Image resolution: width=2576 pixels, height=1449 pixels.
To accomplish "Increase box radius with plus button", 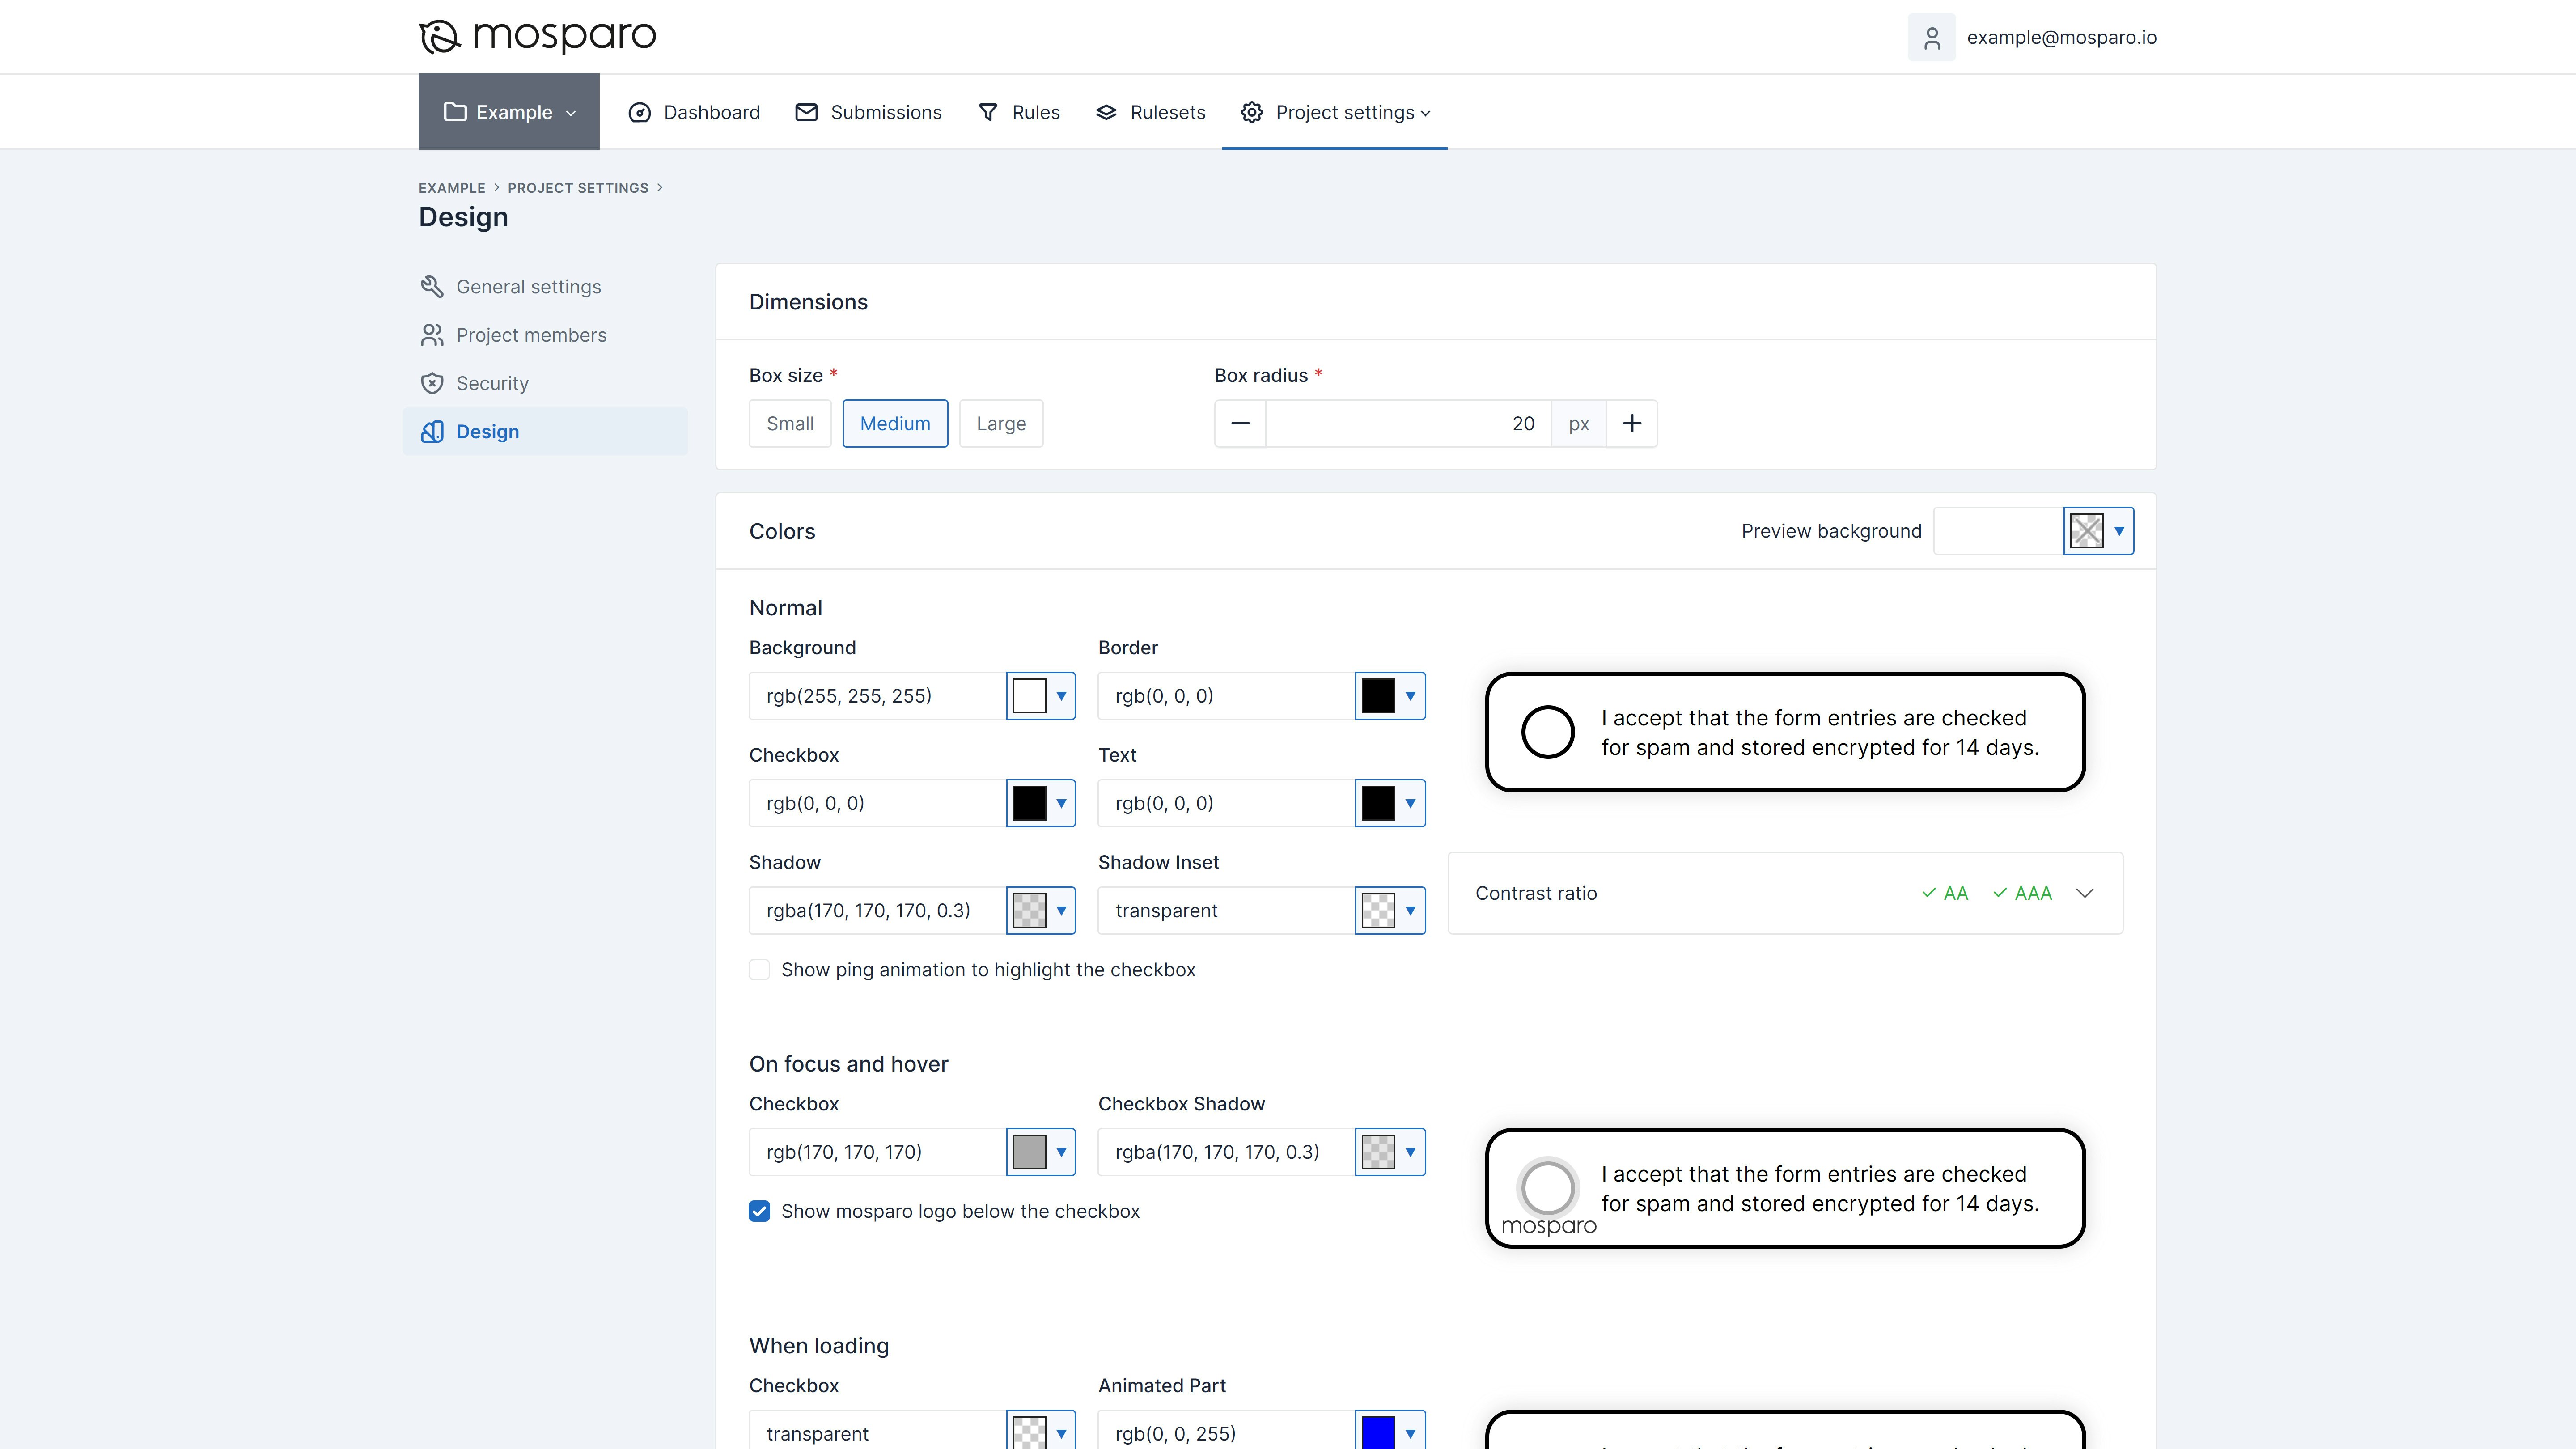I will click(x=1632, y=423).
